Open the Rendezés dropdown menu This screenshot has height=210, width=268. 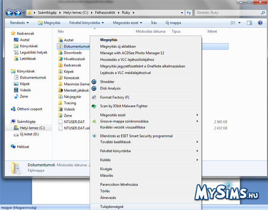tap(19, 23)
